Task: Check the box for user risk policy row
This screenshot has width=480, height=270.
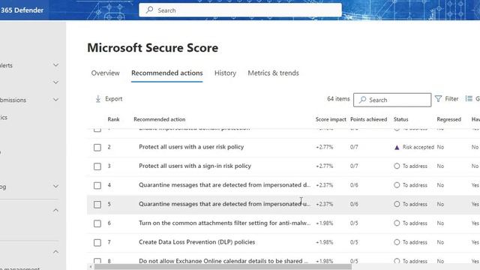Action: pyautogui.click(x=97, y=148)
